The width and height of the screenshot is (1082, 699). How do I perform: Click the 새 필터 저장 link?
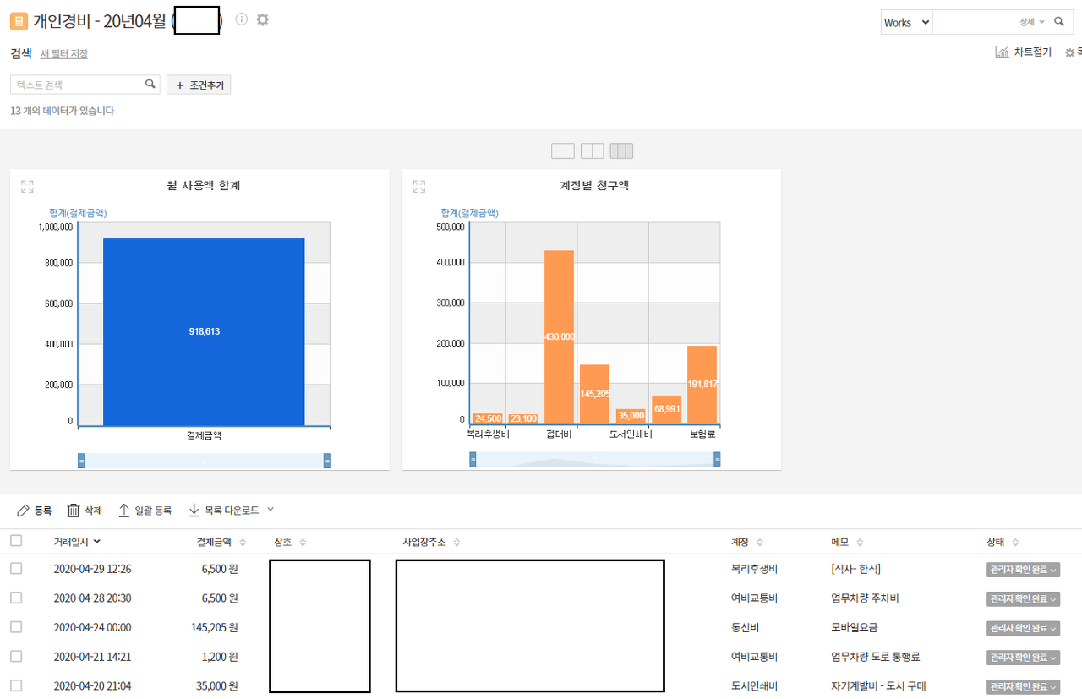click(64, 54)
